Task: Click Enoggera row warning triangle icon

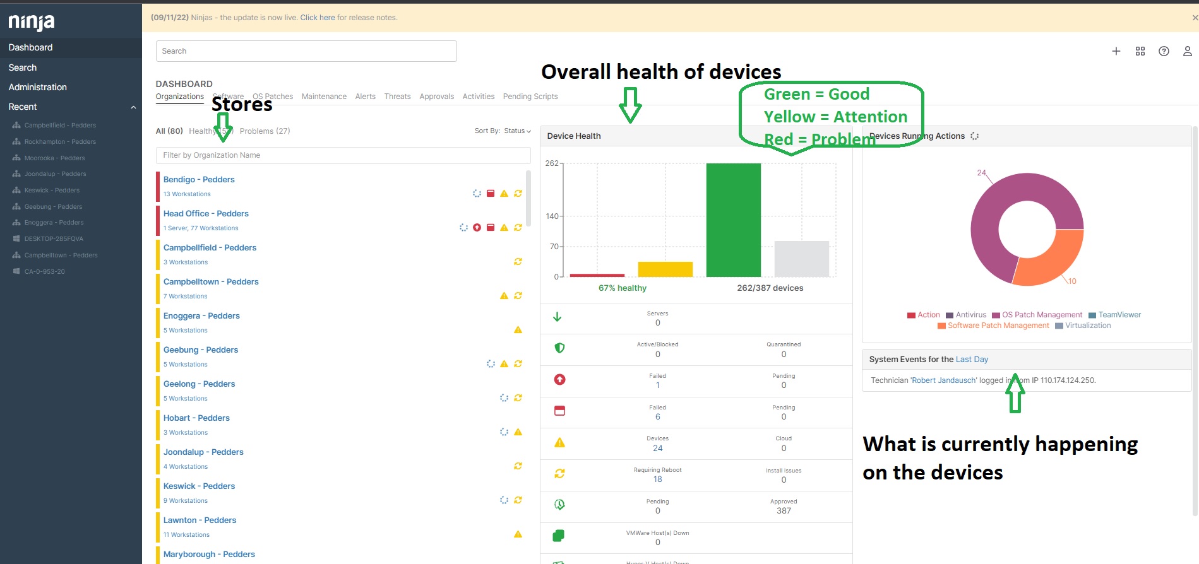Action: coord(518,330)
